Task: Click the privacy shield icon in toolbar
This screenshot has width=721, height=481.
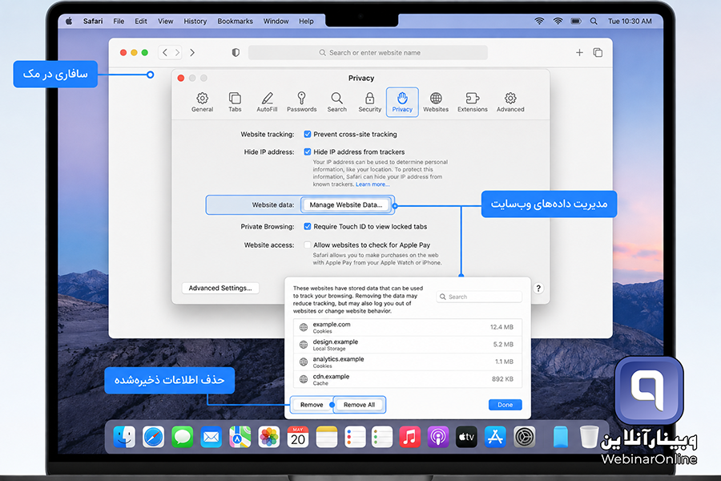Action: pos(236,52)
